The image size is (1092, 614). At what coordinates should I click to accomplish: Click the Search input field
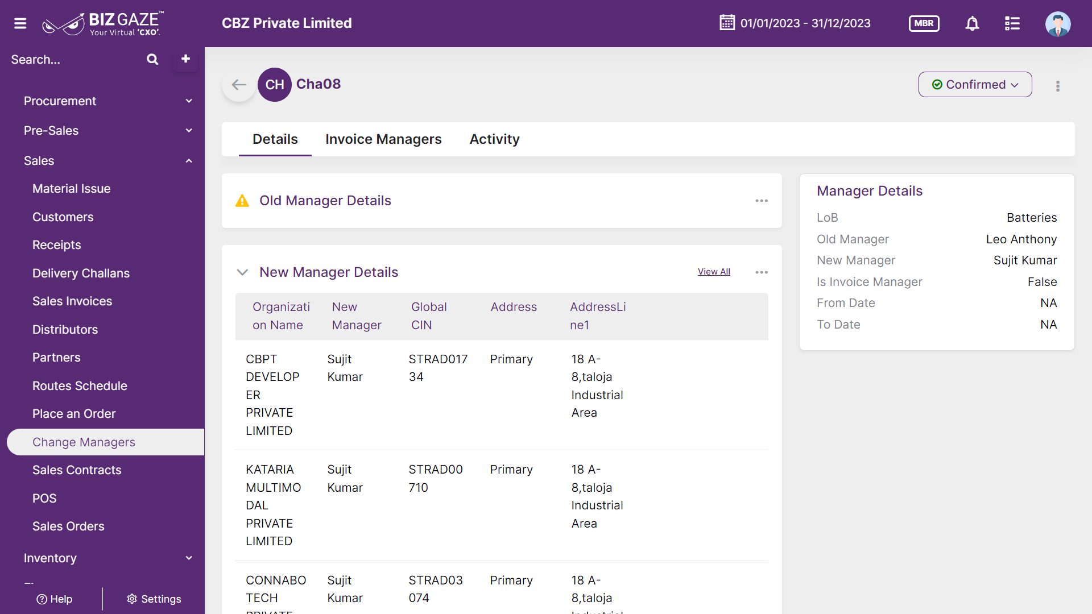pyautogui.click(x=74, y=60)
